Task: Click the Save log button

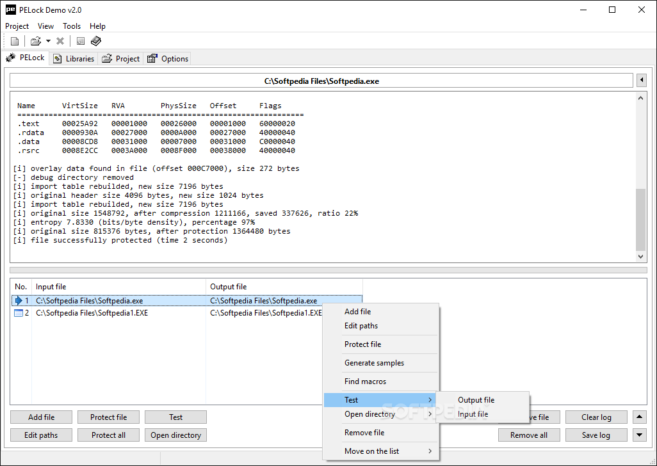Action: point(596,435)
